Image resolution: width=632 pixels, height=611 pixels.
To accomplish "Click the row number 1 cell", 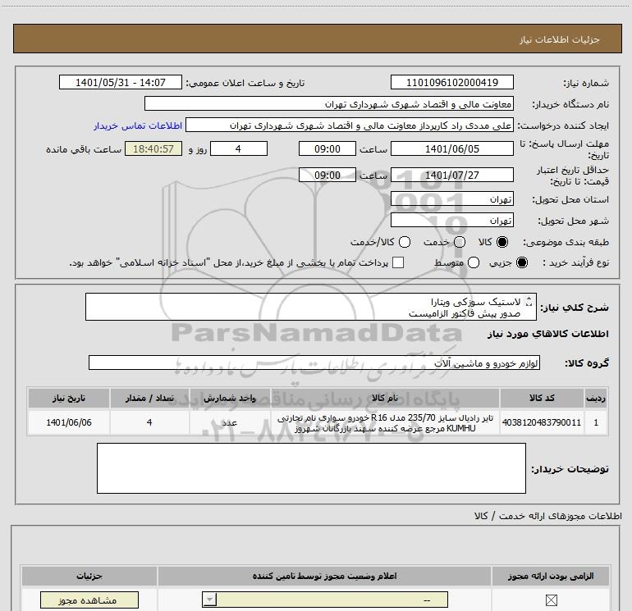I will click(596, 422).
